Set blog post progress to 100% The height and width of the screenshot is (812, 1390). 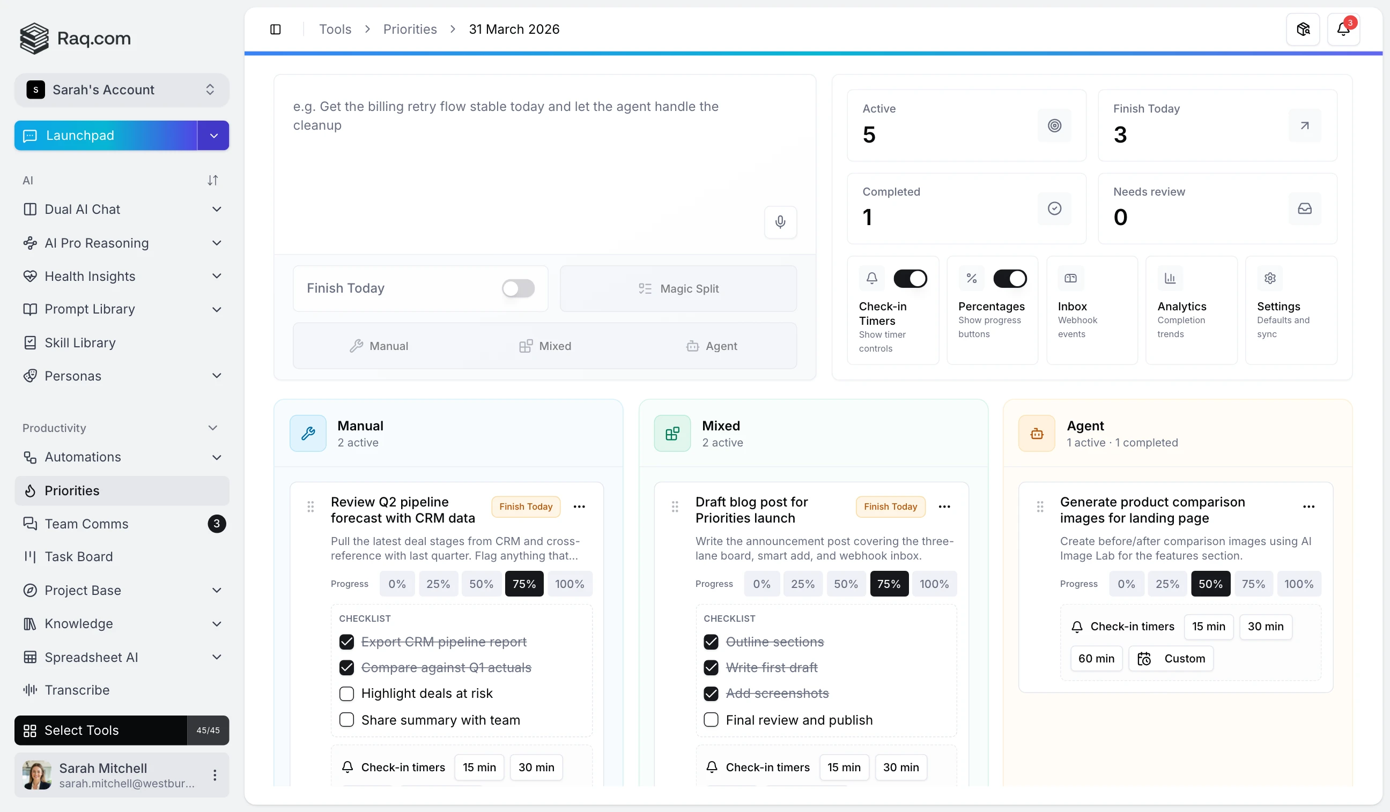click(934, 583)
